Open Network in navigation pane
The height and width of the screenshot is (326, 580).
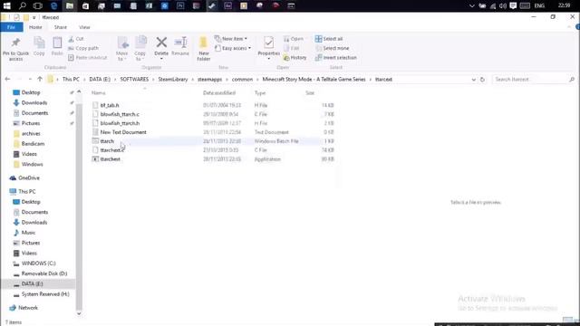(x=28, y=308)
